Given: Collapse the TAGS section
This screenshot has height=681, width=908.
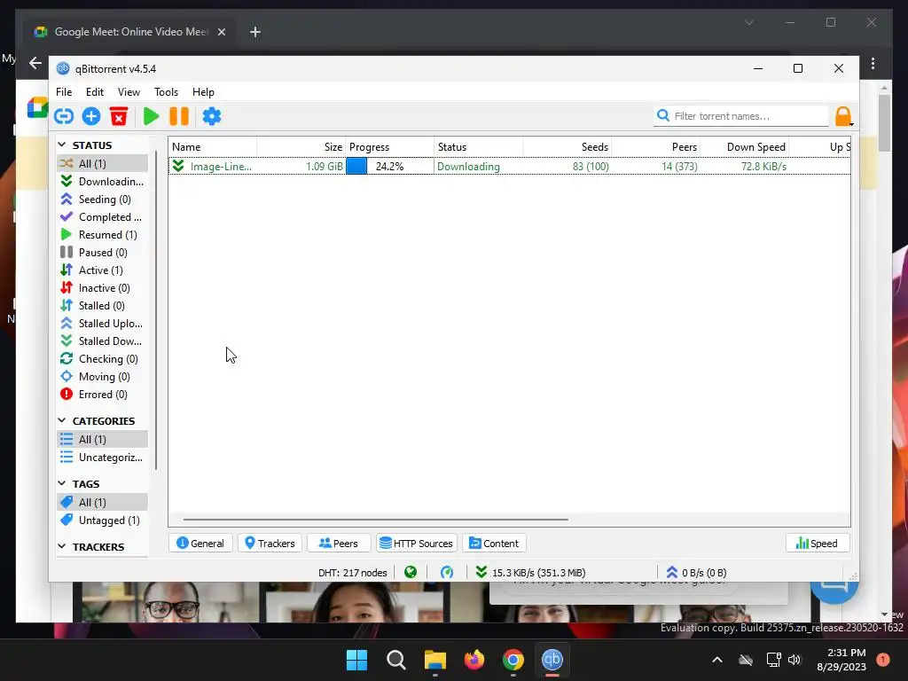Looking at the screenshot, I should [x=62, y=483].
